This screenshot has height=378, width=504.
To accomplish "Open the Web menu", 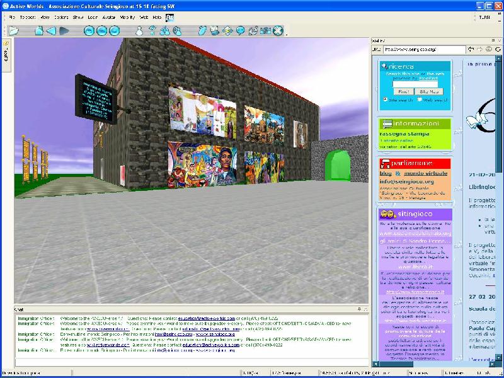I will [x=144, y=18].
